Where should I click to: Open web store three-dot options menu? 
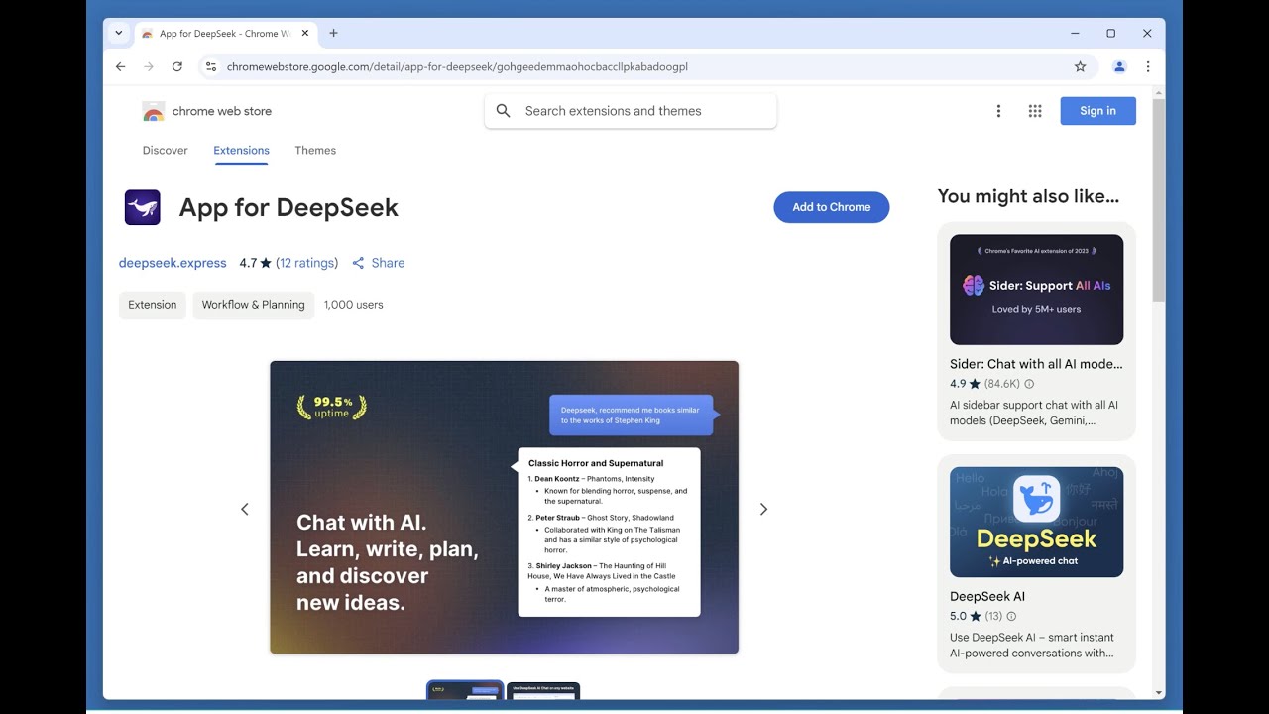pos(998,111)
